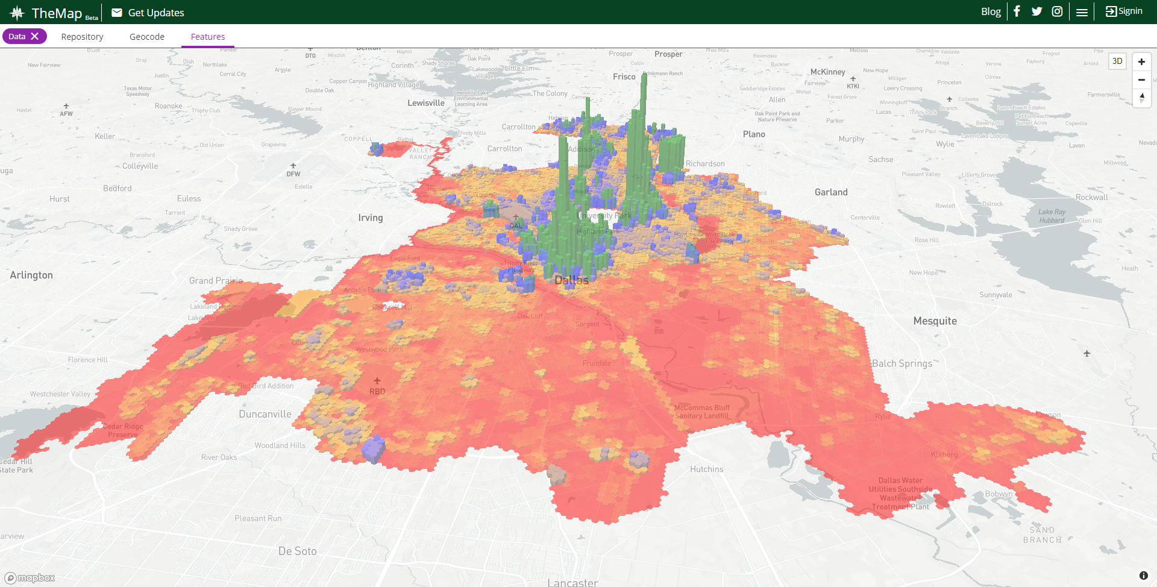Click the KTKI airport marker
The height and width of the screenshot is (587, 1157).
[x=853, y=83]
